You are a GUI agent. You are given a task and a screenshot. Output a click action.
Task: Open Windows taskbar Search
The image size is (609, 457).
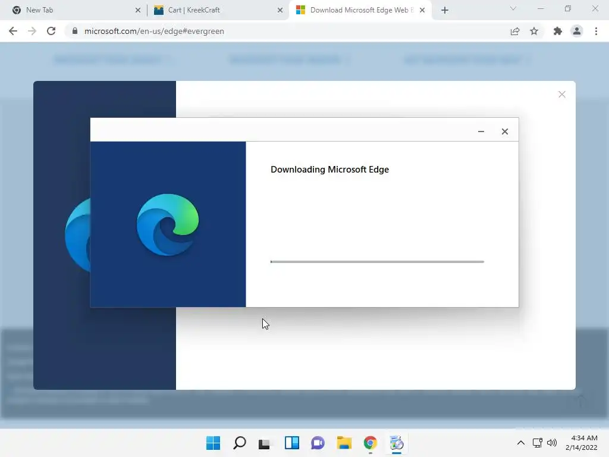point(239,443)
